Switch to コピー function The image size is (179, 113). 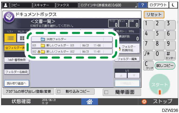coord(21,5)
